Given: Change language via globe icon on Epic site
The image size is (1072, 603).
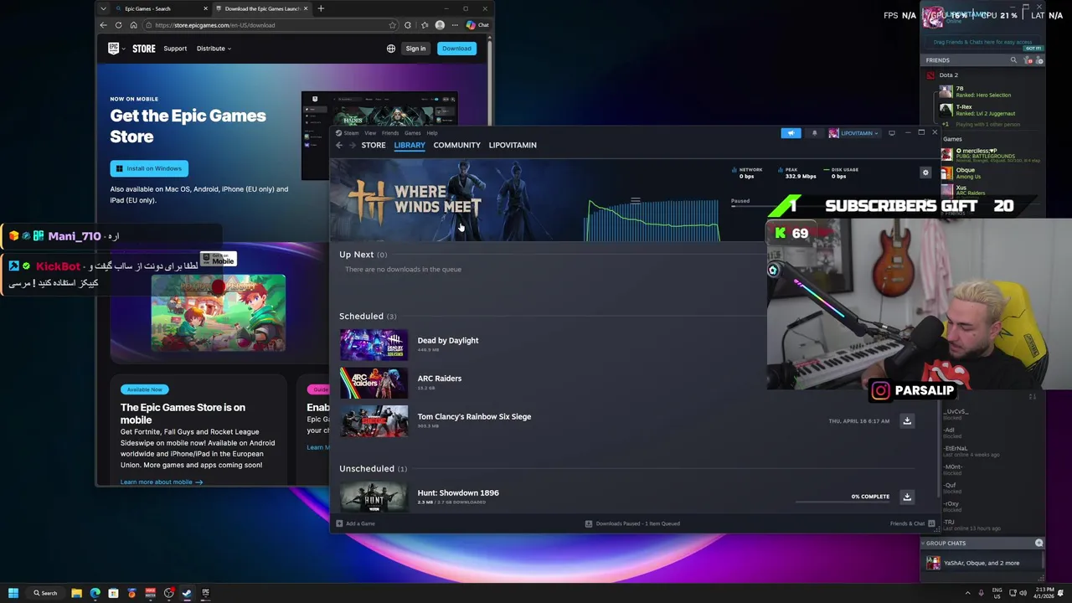Looking at the screenshot, I should (391, 49).
